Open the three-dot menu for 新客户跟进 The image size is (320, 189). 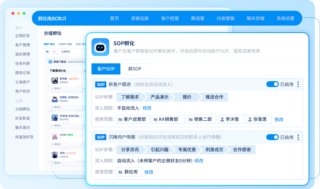tap(298, 84)
